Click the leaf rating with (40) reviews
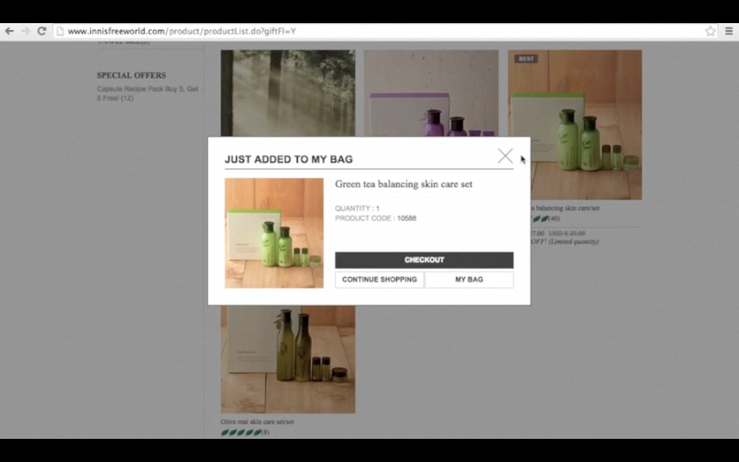Image resolution: width=739 pixels, height=462 pixels. 540,219
